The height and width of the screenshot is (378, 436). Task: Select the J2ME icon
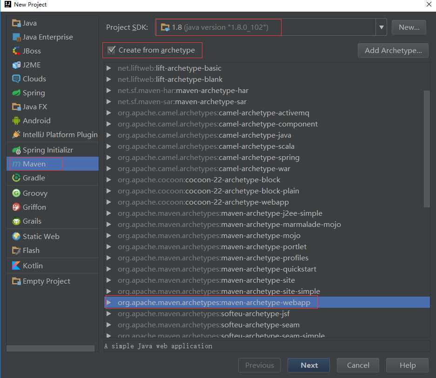click(x=16, y=65)
